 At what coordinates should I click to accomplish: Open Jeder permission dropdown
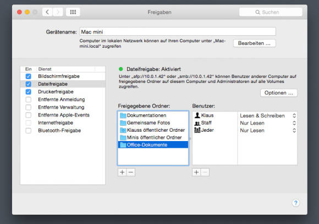(267, 130)
